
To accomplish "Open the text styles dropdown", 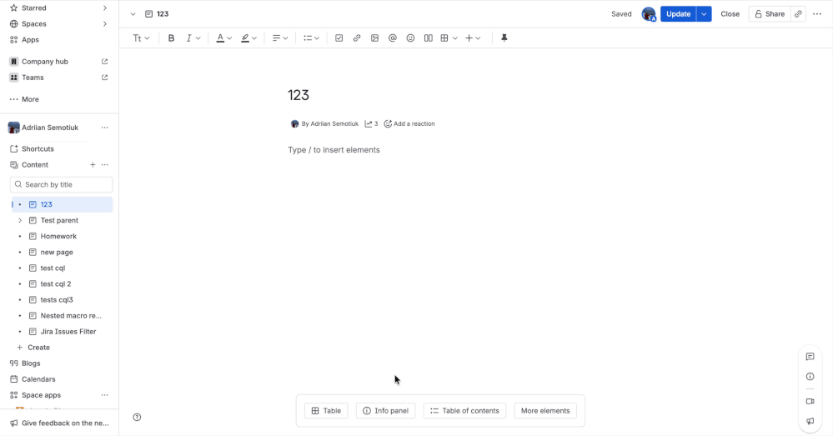I will pos(141,38).
